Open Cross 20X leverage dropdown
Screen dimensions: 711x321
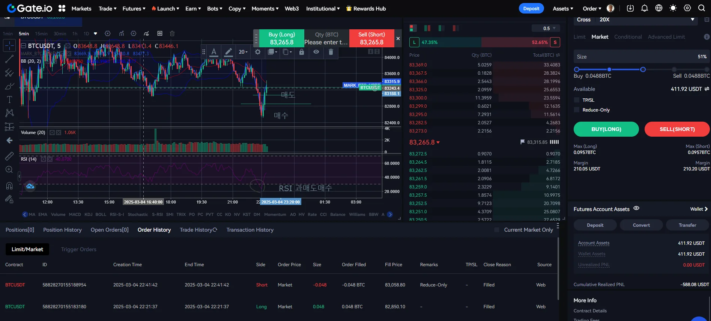636,20
